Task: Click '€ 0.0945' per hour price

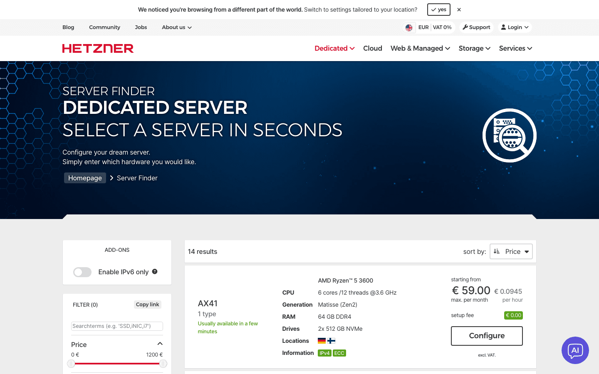Action: click(x=508, y=291)
